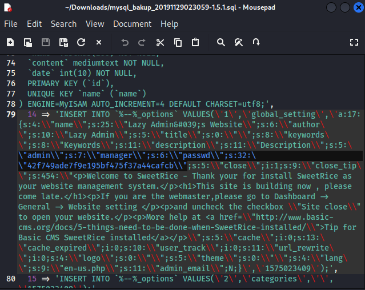The height and width of the screenshot is (290, 365).
Task: Toggle fullscreen mode using the toolbar icon
Action: [x=354, y=42]
